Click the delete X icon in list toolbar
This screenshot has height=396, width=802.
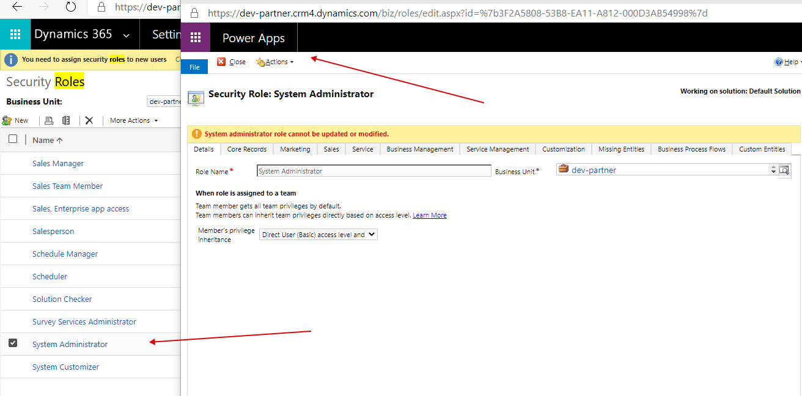89,120
